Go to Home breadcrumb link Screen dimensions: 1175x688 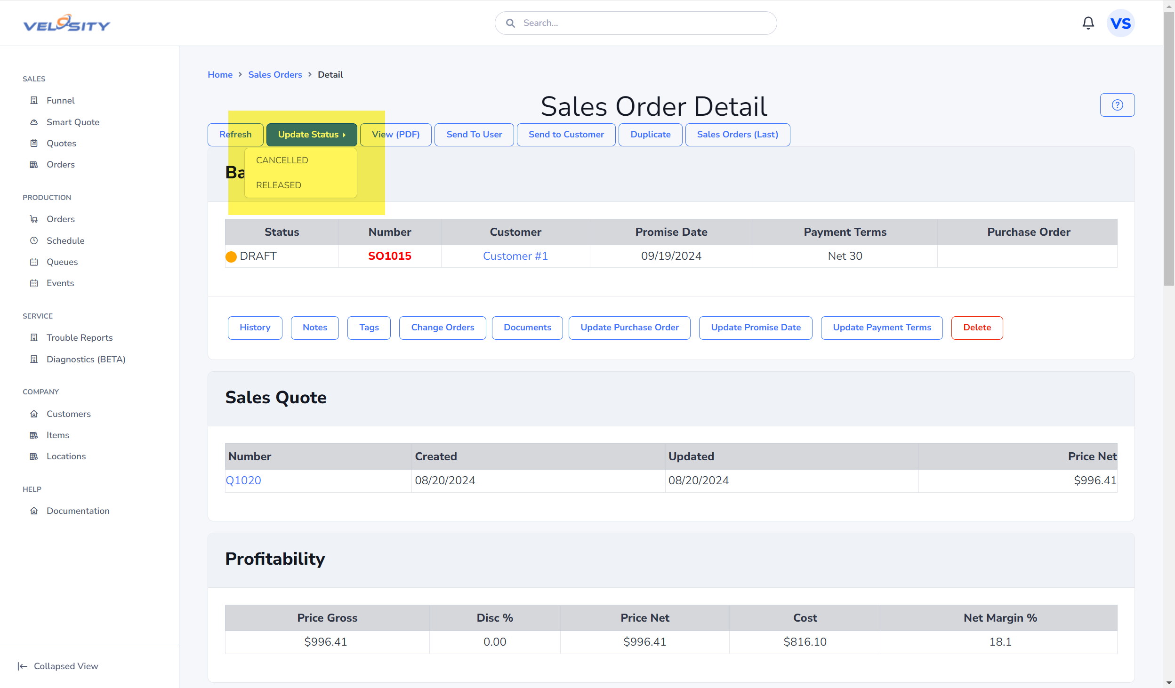[220, 74]
